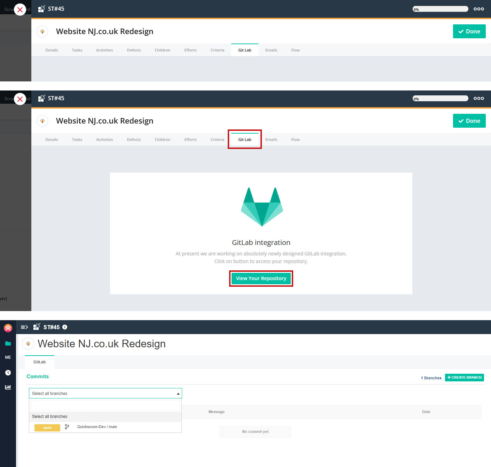Click the ST#45 story icon in middle screenshot
Screen dimensions: 491x467
41,98
